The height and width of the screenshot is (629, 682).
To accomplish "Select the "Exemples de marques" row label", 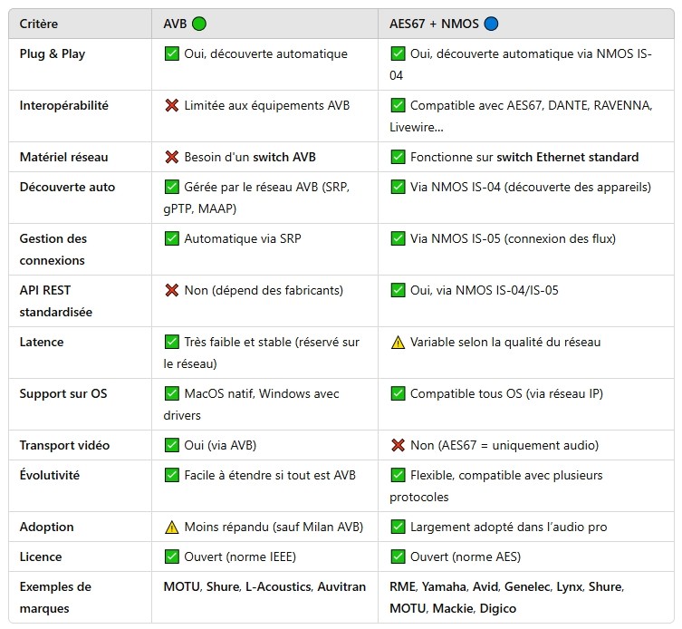I will tap(55, 597).
